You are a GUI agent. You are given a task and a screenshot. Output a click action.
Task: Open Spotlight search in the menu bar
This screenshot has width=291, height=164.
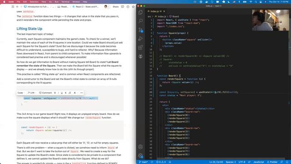pos(256,2)
